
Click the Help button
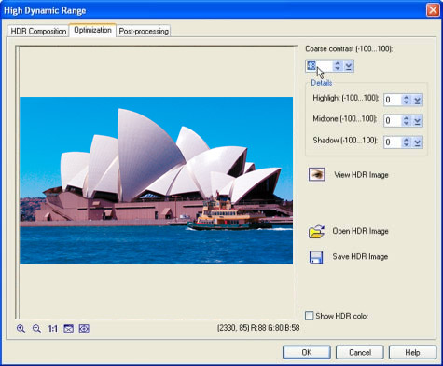[412, 352]
